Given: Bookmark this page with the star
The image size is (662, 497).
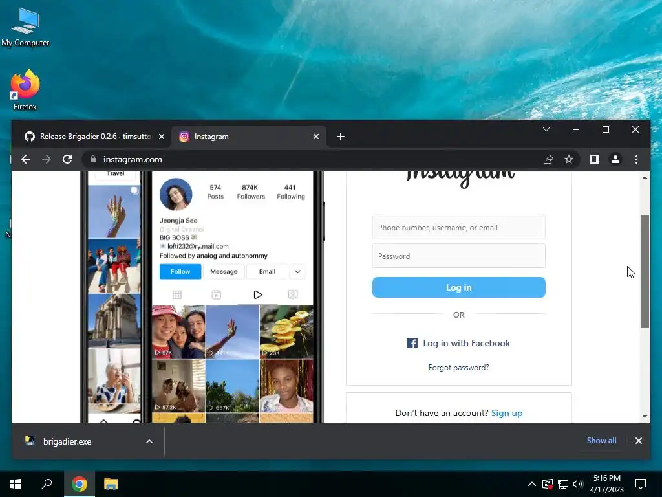Looking at the screenshot, I should tap(569, 159).
